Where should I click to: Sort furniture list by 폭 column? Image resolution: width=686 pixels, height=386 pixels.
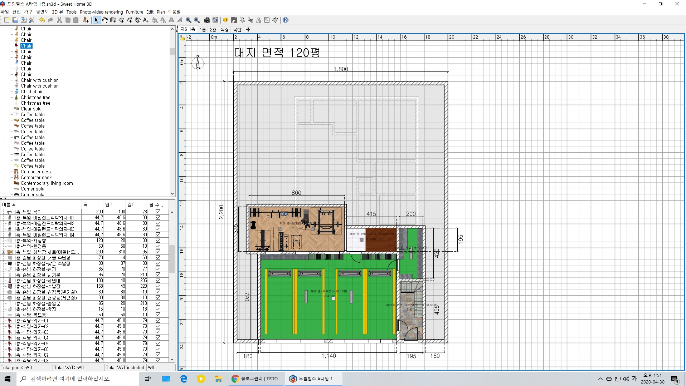click(92, 204)
